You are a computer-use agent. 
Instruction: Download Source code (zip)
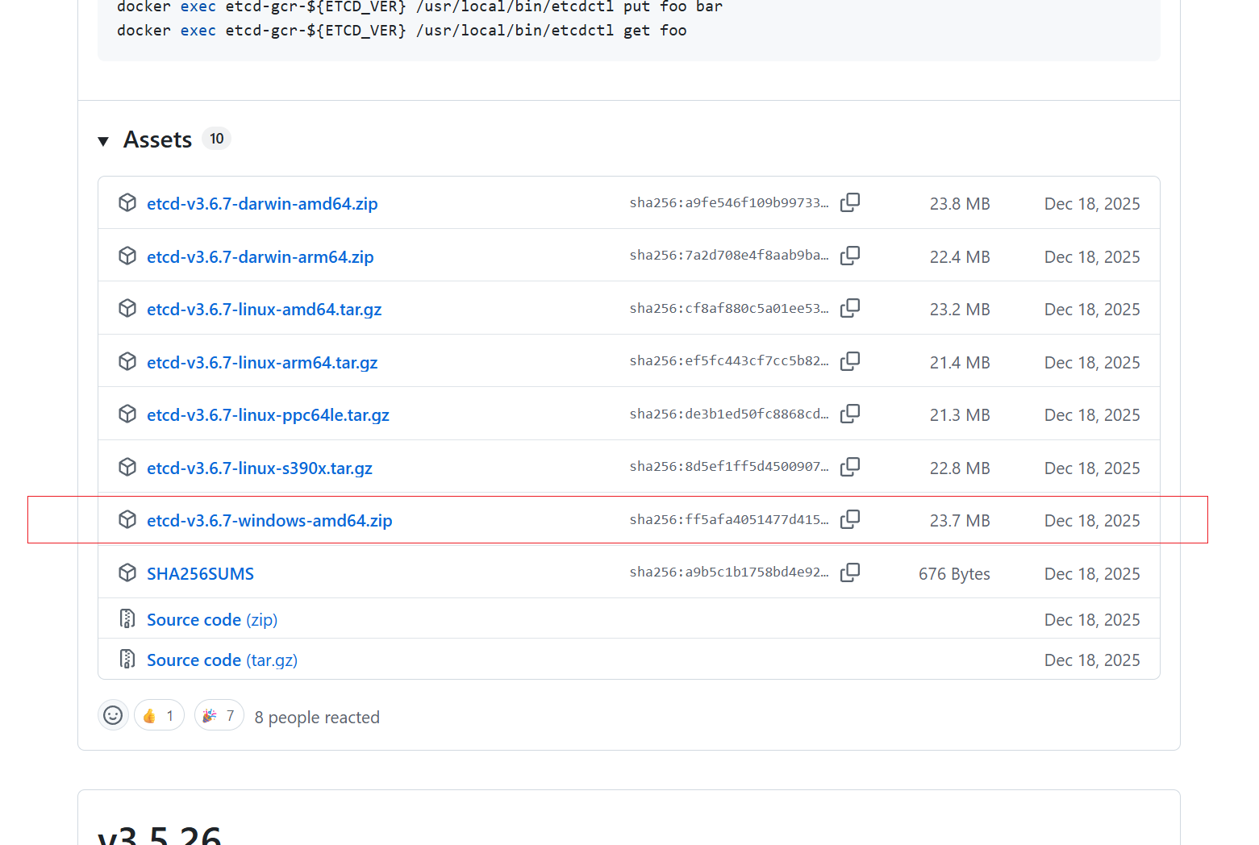coord(212,620)
